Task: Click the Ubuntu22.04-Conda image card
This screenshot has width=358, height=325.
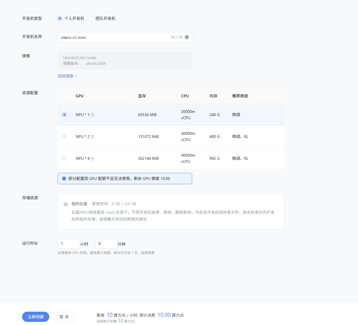Action: [125, 60]
